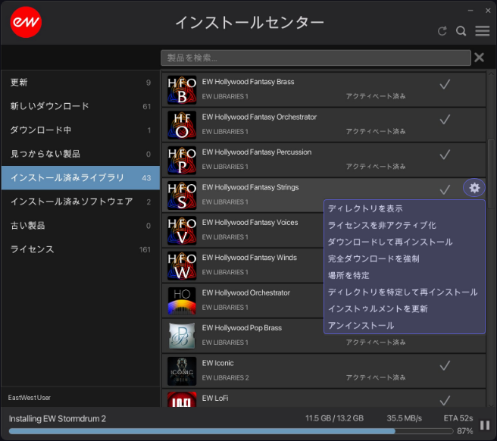Refresh the product list
The height and width of the screenshot is (441, 497).
(x=442, y=31)
